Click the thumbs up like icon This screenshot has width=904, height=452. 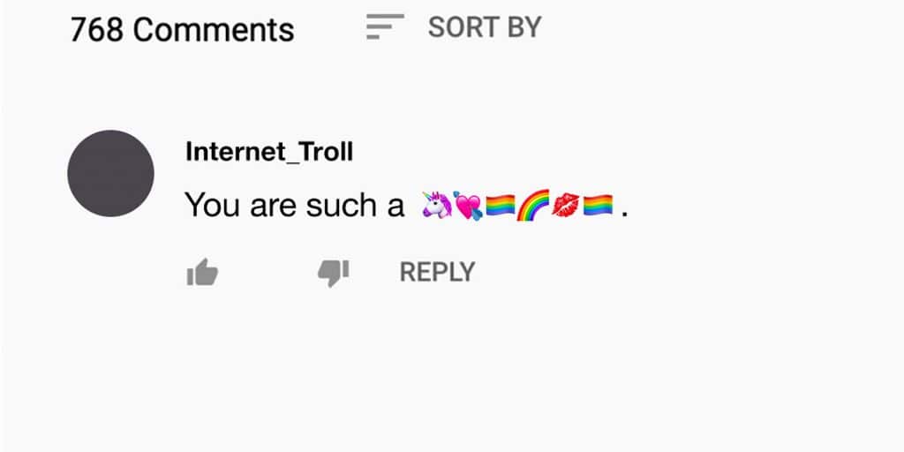[202, 272]
